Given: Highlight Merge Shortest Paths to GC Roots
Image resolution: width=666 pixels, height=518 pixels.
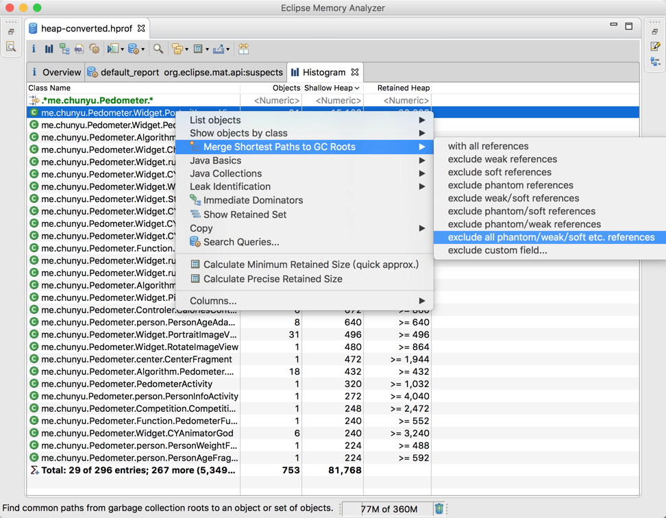Looking at the screenshot, I should point(304,147).
